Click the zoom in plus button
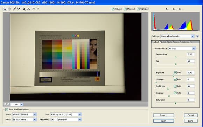203x127 pixels. [x=8, y=104]
